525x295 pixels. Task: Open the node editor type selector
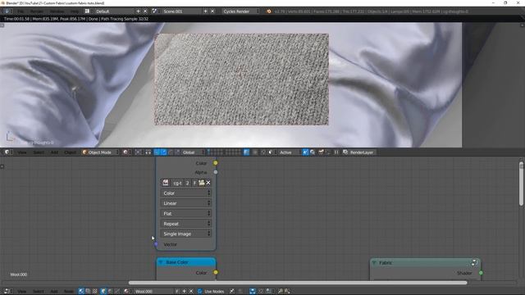tap(7, 292)
